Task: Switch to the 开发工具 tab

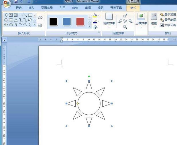Action: coord(116,8)
